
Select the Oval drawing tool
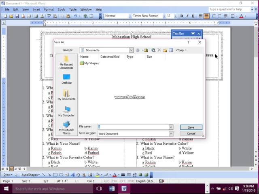[x=61, y=175]
